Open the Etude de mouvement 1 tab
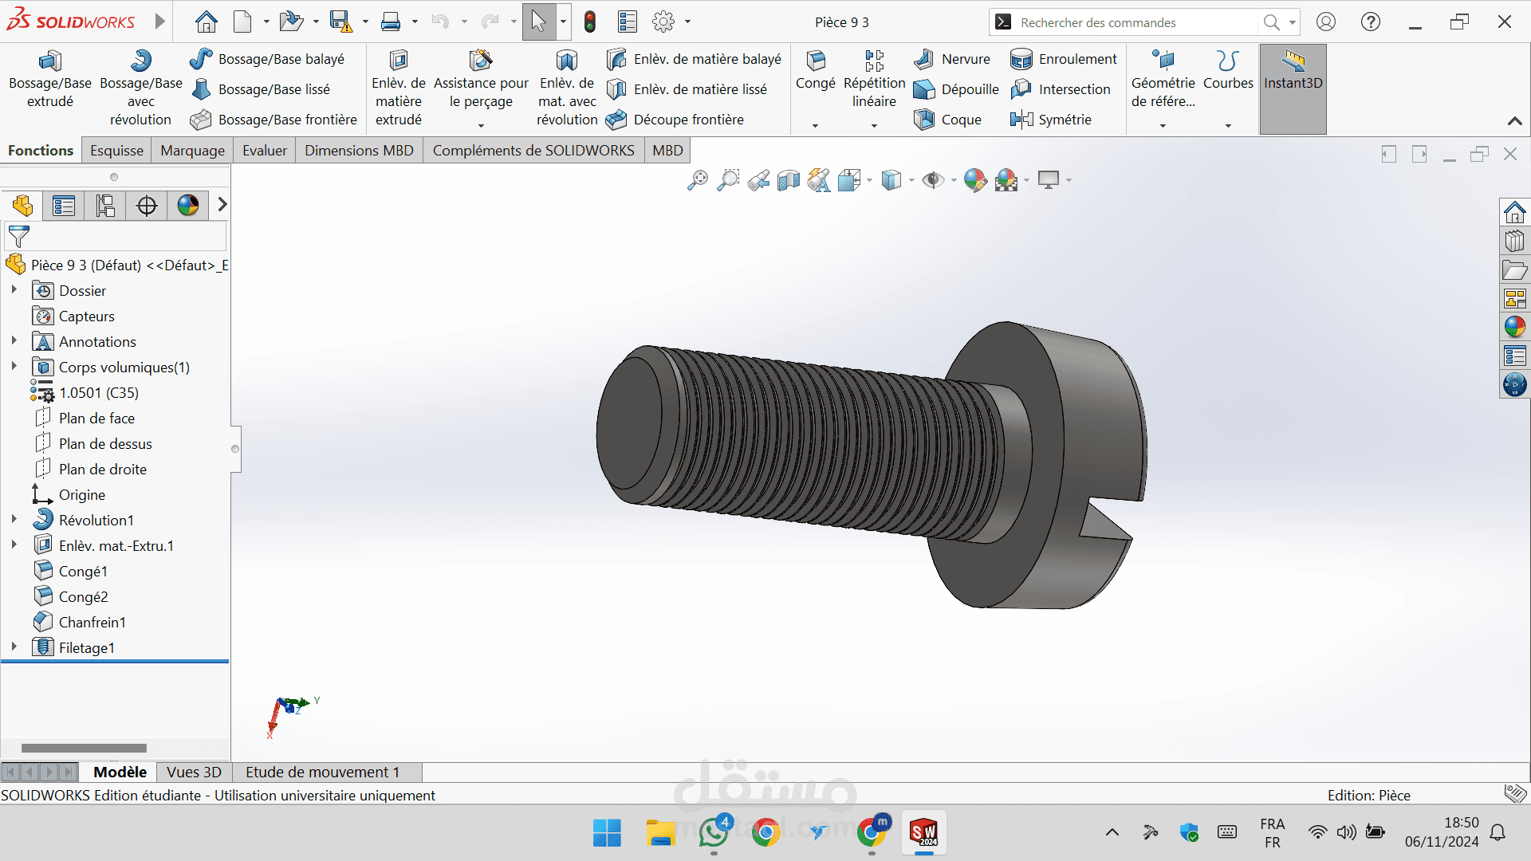 click(322, 772)
